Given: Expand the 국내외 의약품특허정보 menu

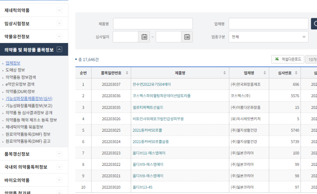Looking at the screenshot, I should coord(59,167).
